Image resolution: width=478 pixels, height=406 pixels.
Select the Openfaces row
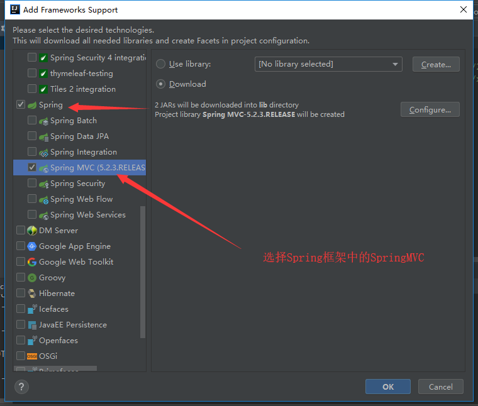[x=80, y=341]
